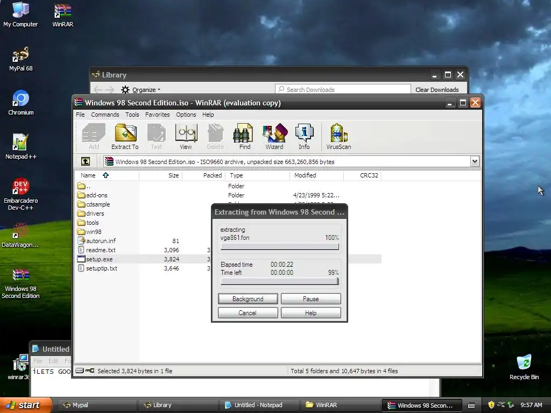This screenshot has width=551, height=413.
Task: Sort by Name column header
Action: click(x=107, y=175)
